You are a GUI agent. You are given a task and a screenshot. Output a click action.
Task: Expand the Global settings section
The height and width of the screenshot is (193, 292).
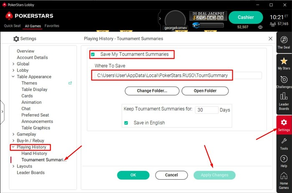point(13,64)
